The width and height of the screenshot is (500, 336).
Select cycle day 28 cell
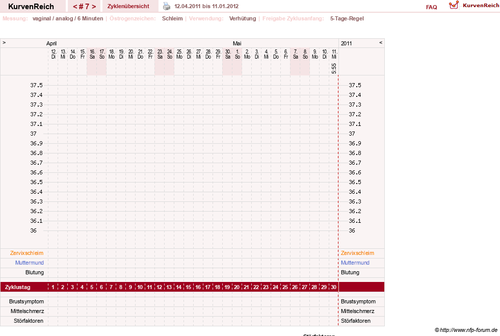[x=314, y=287]
